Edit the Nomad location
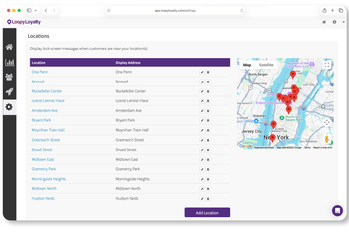This screenshot has width=349, height=233. [x=202, y=82]
